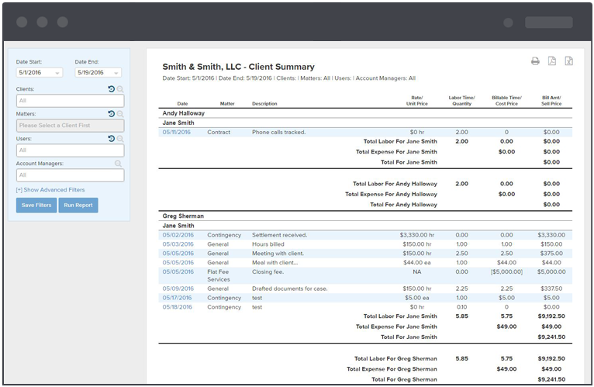Select 'Settlement received.' description
This screenshot has height=387, width=594.
280,235
